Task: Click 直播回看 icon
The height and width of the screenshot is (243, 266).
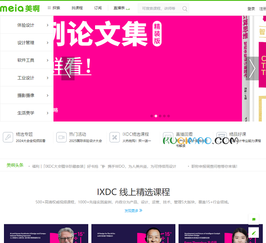Action: [x=168, y=137]
